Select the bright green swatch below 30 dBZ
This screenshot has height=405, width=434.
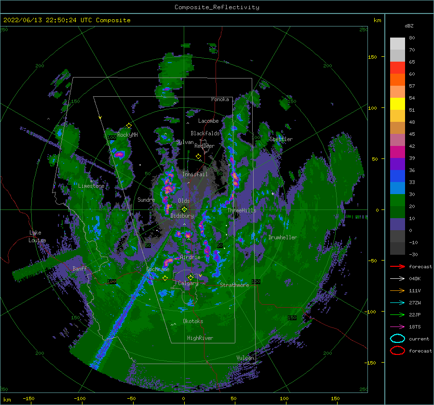397,200
